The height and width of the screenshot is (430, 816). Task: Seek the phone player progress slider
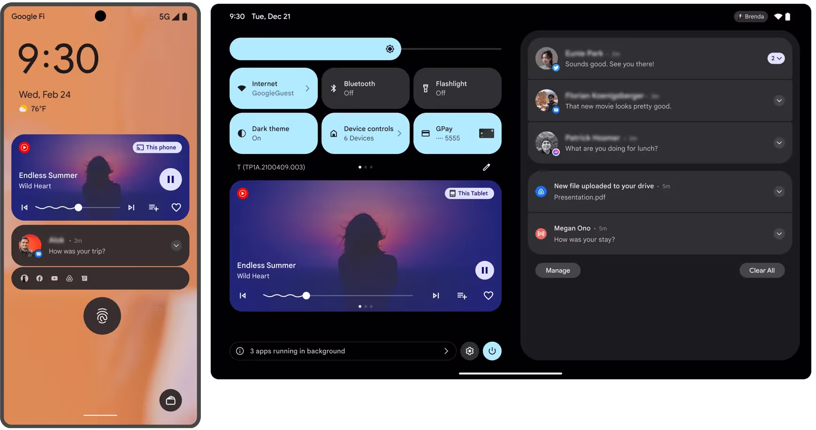click(78, 207)
